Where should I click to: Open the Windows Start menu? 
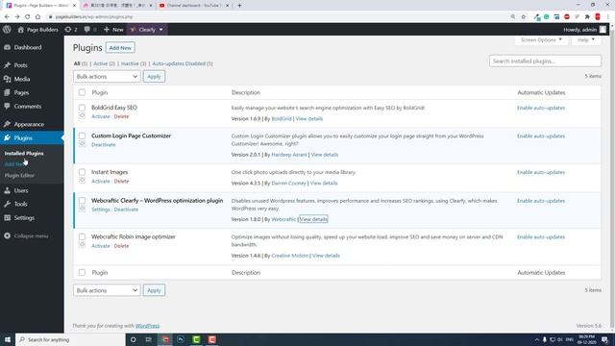(8, 339)
